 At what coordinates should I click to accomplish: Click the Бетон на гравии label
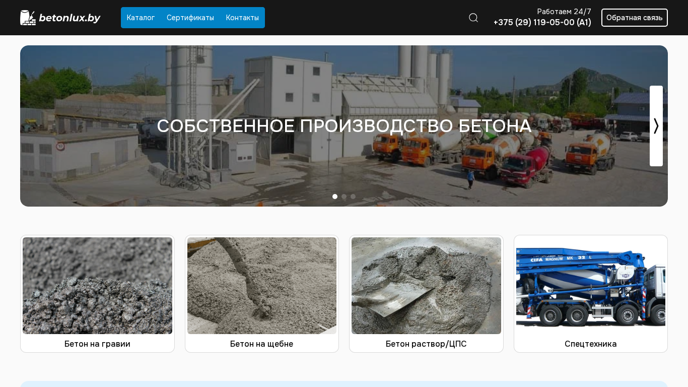click(97, 344)
